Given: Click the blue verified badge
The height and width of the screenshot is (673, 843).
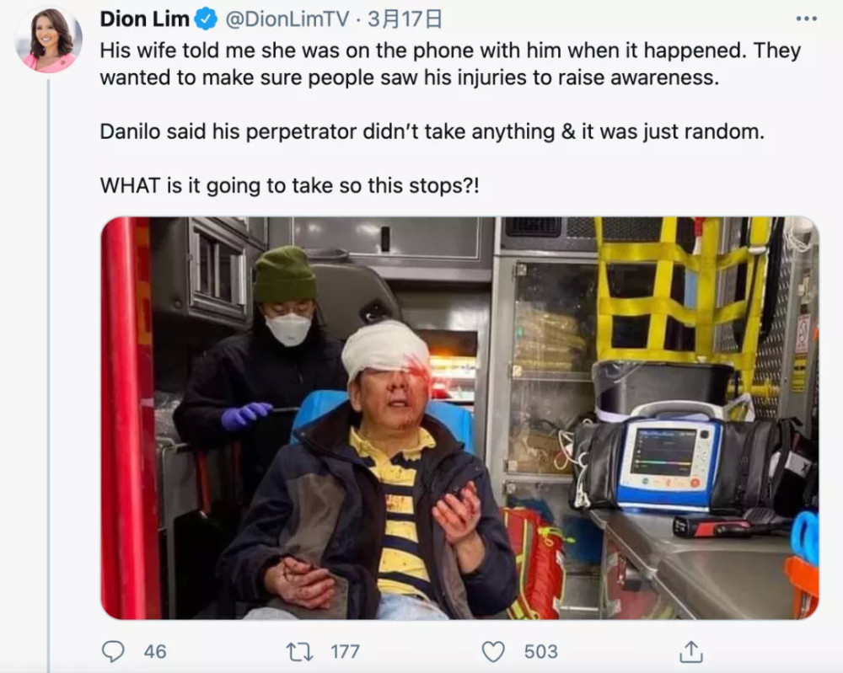Looking at the screenshot, I should (x=206, y=19).
